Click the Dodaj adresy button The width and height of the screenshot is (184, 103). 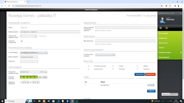click(140, 74)
